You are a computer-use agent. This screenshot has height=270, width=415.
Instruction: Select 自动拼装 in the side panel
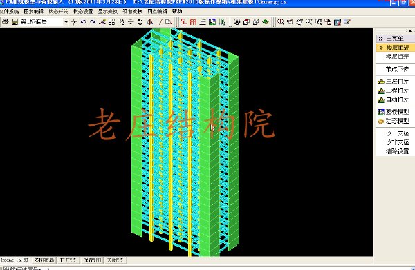point(394,99)
